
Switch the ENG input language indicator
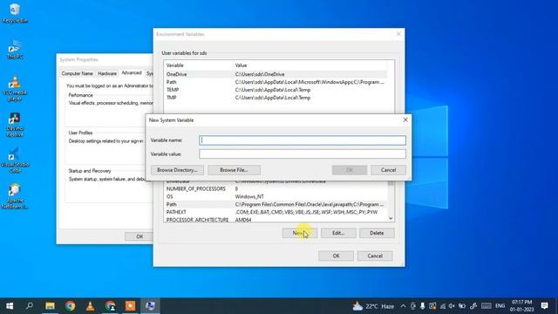pyautogui.click(x=500, y=306)
